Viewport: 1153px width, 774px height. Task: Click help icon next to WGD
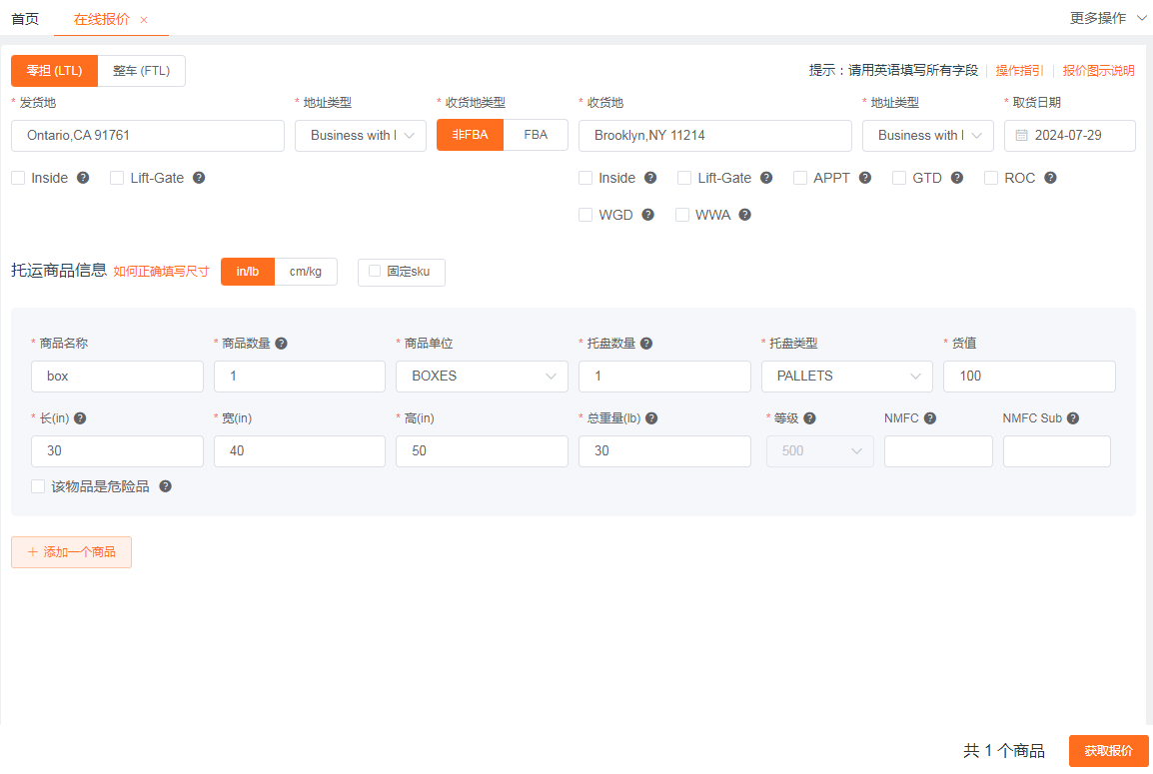tap(647, 215)
